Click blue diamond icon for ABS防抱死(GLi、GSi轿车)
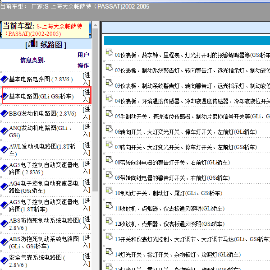Viewport: 270px width, 270px height. pos(4,242)
